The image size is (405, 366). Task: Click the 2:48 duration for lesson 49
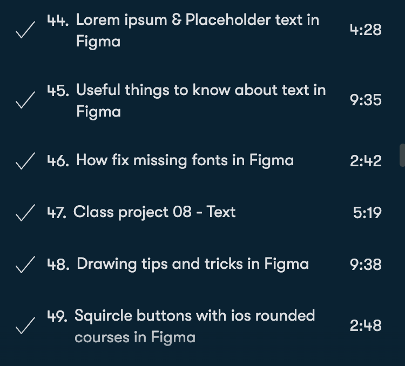[366, 326]
